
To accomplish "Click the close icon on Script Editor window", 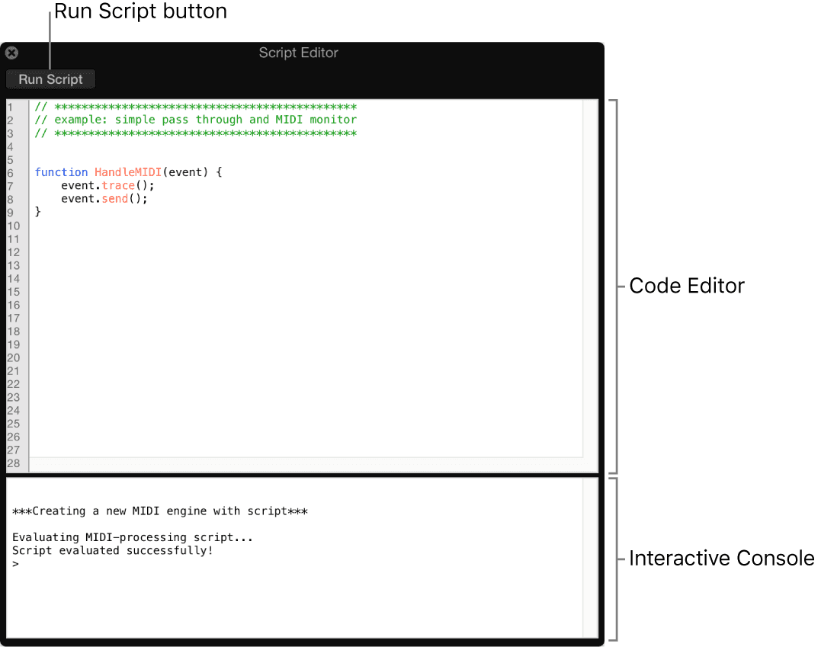I will pos(11,53).
